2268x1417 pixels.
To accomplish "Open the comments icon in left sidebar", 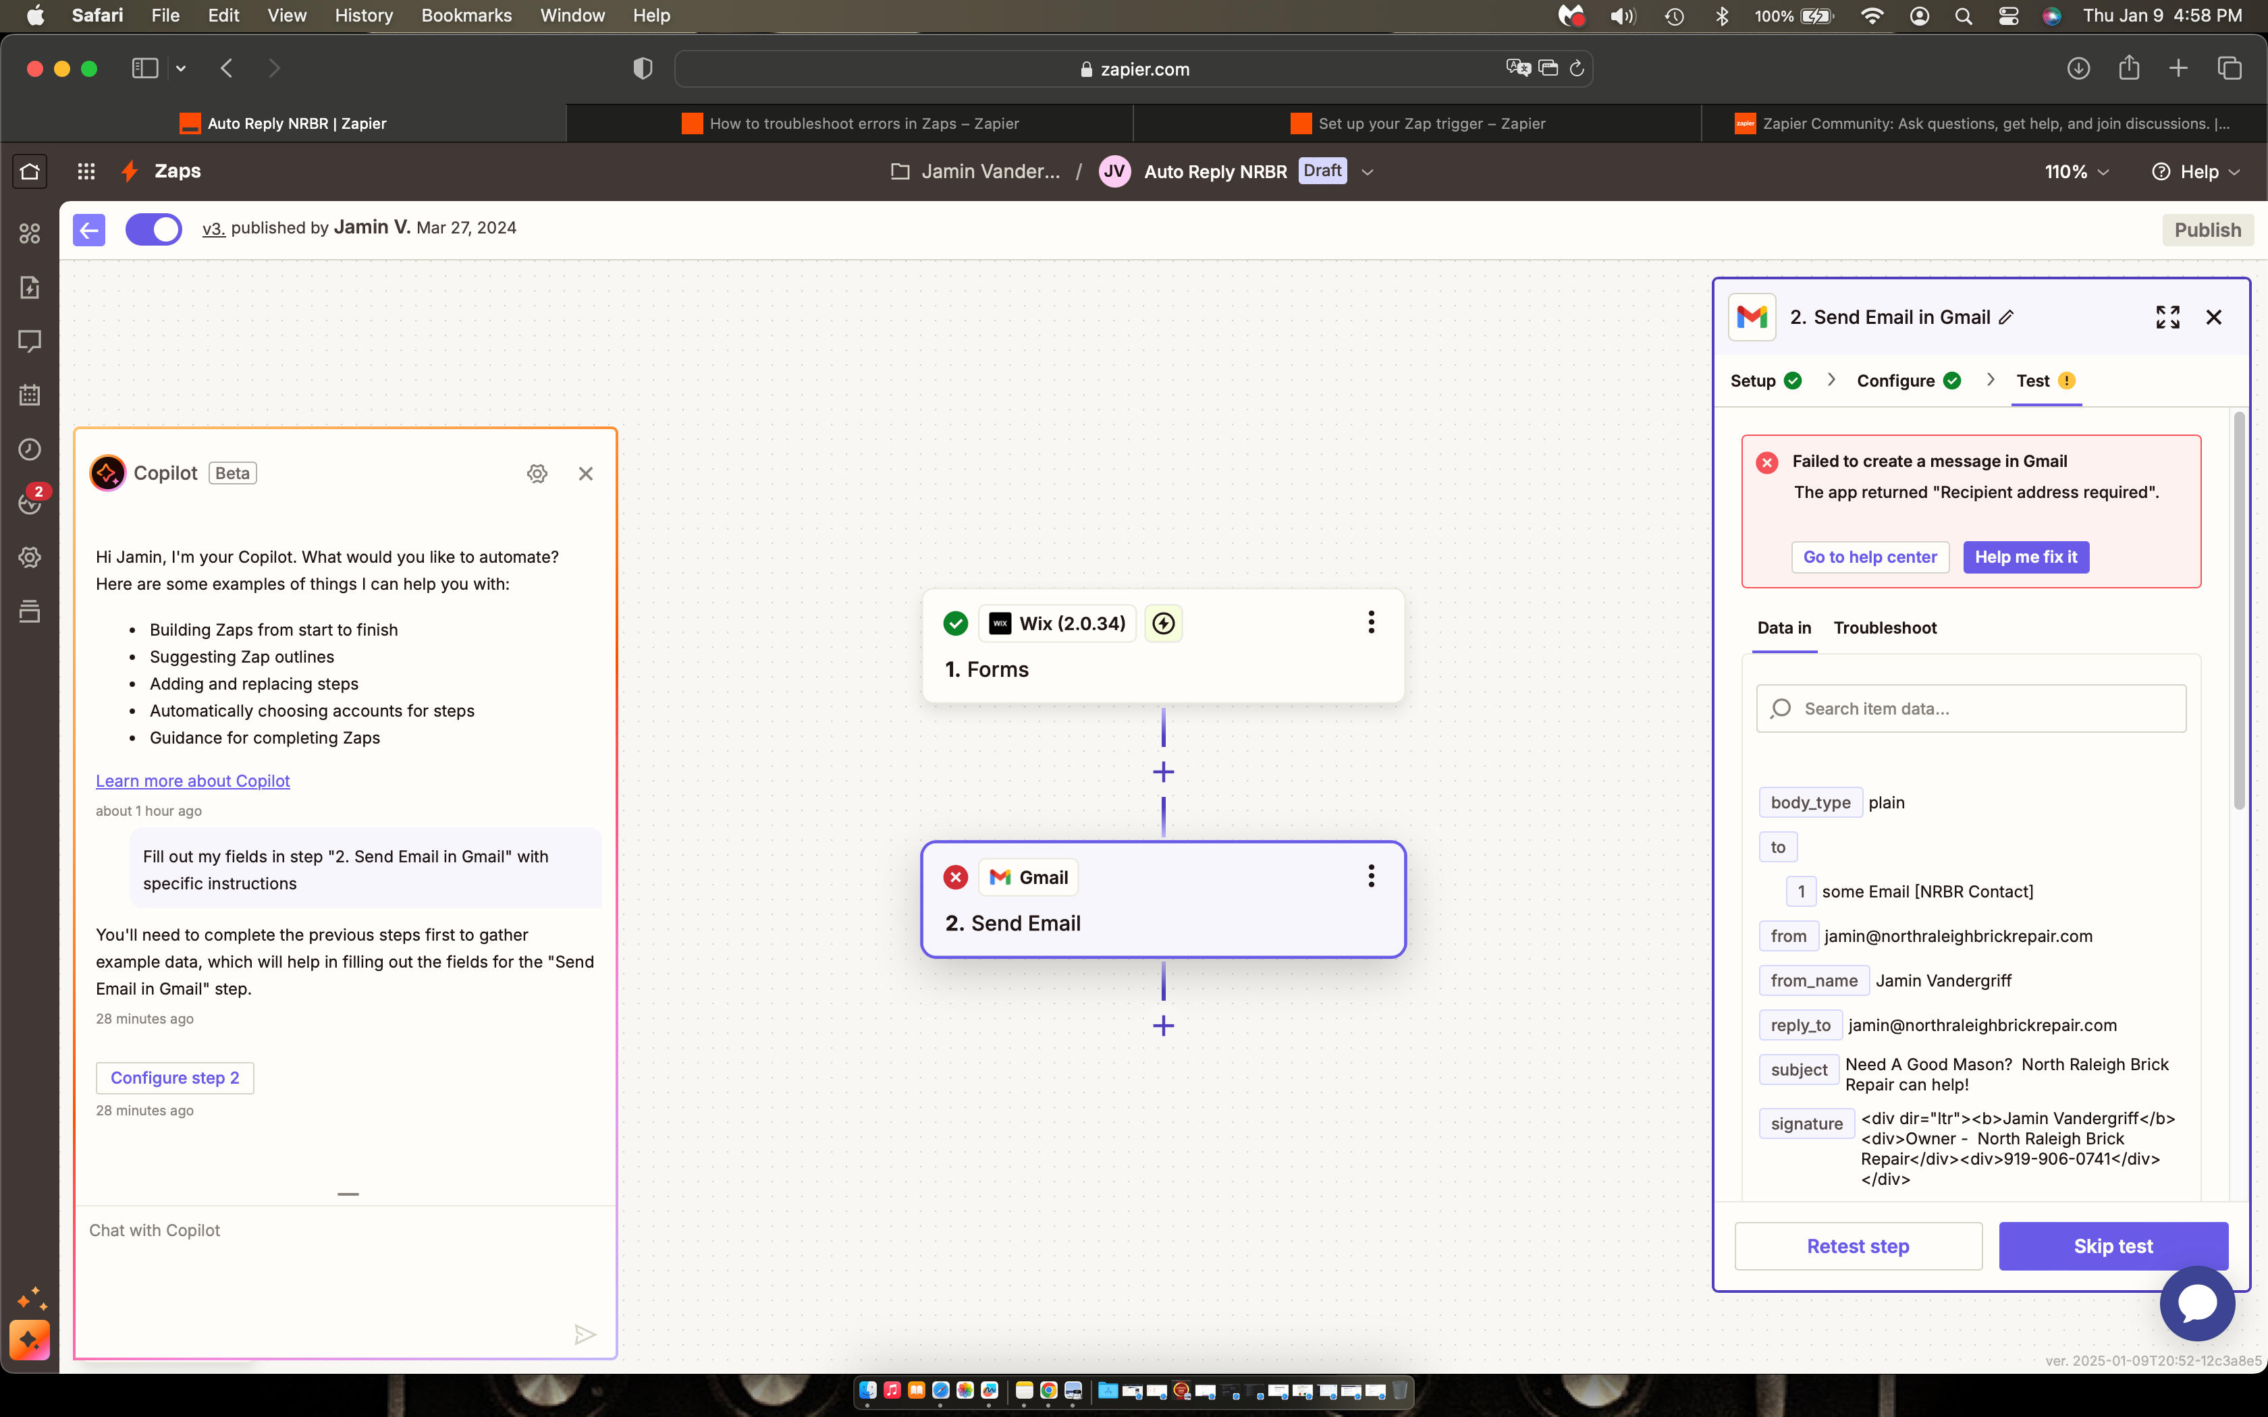I will click(30, 341).
